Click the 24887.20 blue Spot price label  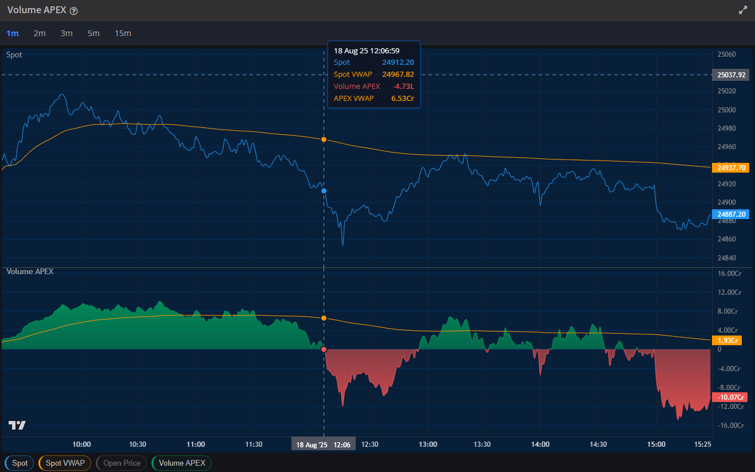pyautogui.click(x=731, y=214)
